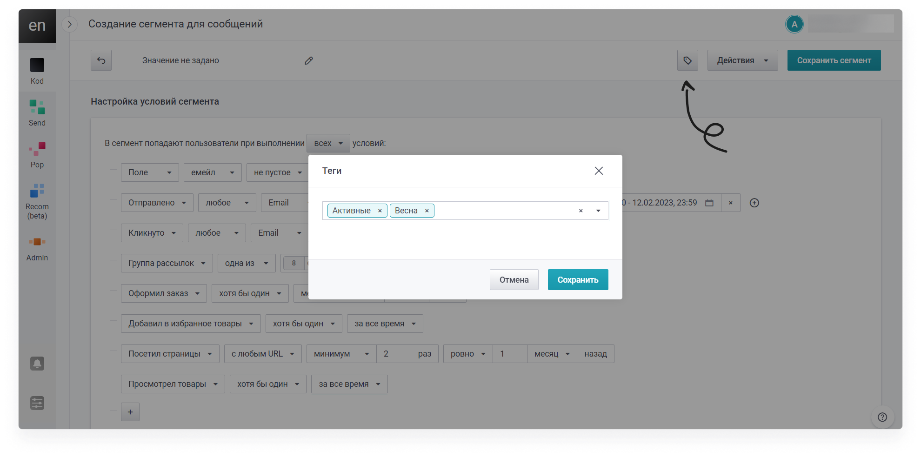Open the Recom (beta) module

[x=37, y=201]
